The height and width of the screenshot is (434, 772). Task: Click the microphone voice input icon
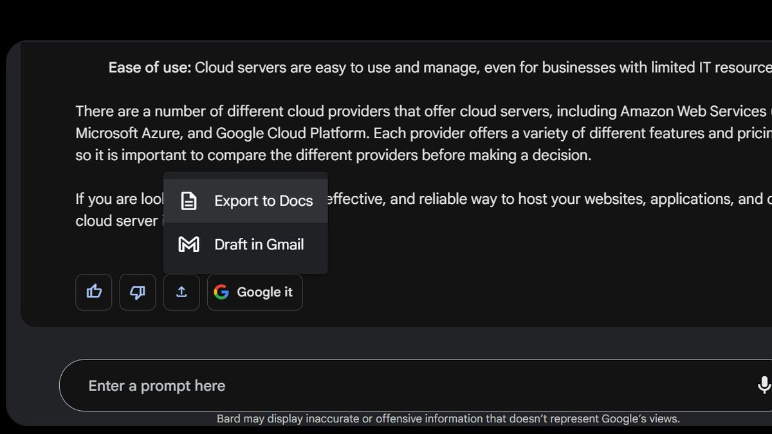[764, 385]
